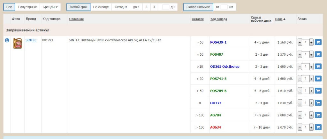Click warehouse code OD327
The image size is (327, 139).
coord(216,103)
